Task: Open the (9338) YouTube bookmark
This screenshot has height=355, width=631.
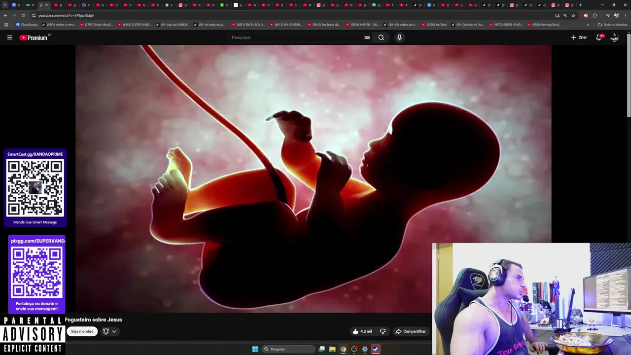Action: coord(434,25)
